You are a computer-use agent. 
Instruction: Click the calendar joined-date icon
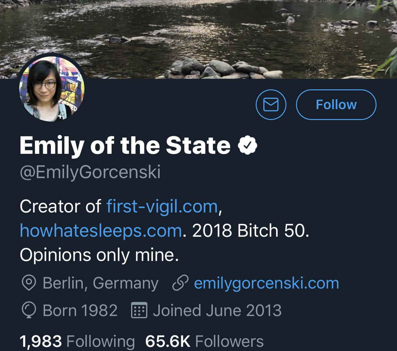click(x=139, y=310)
